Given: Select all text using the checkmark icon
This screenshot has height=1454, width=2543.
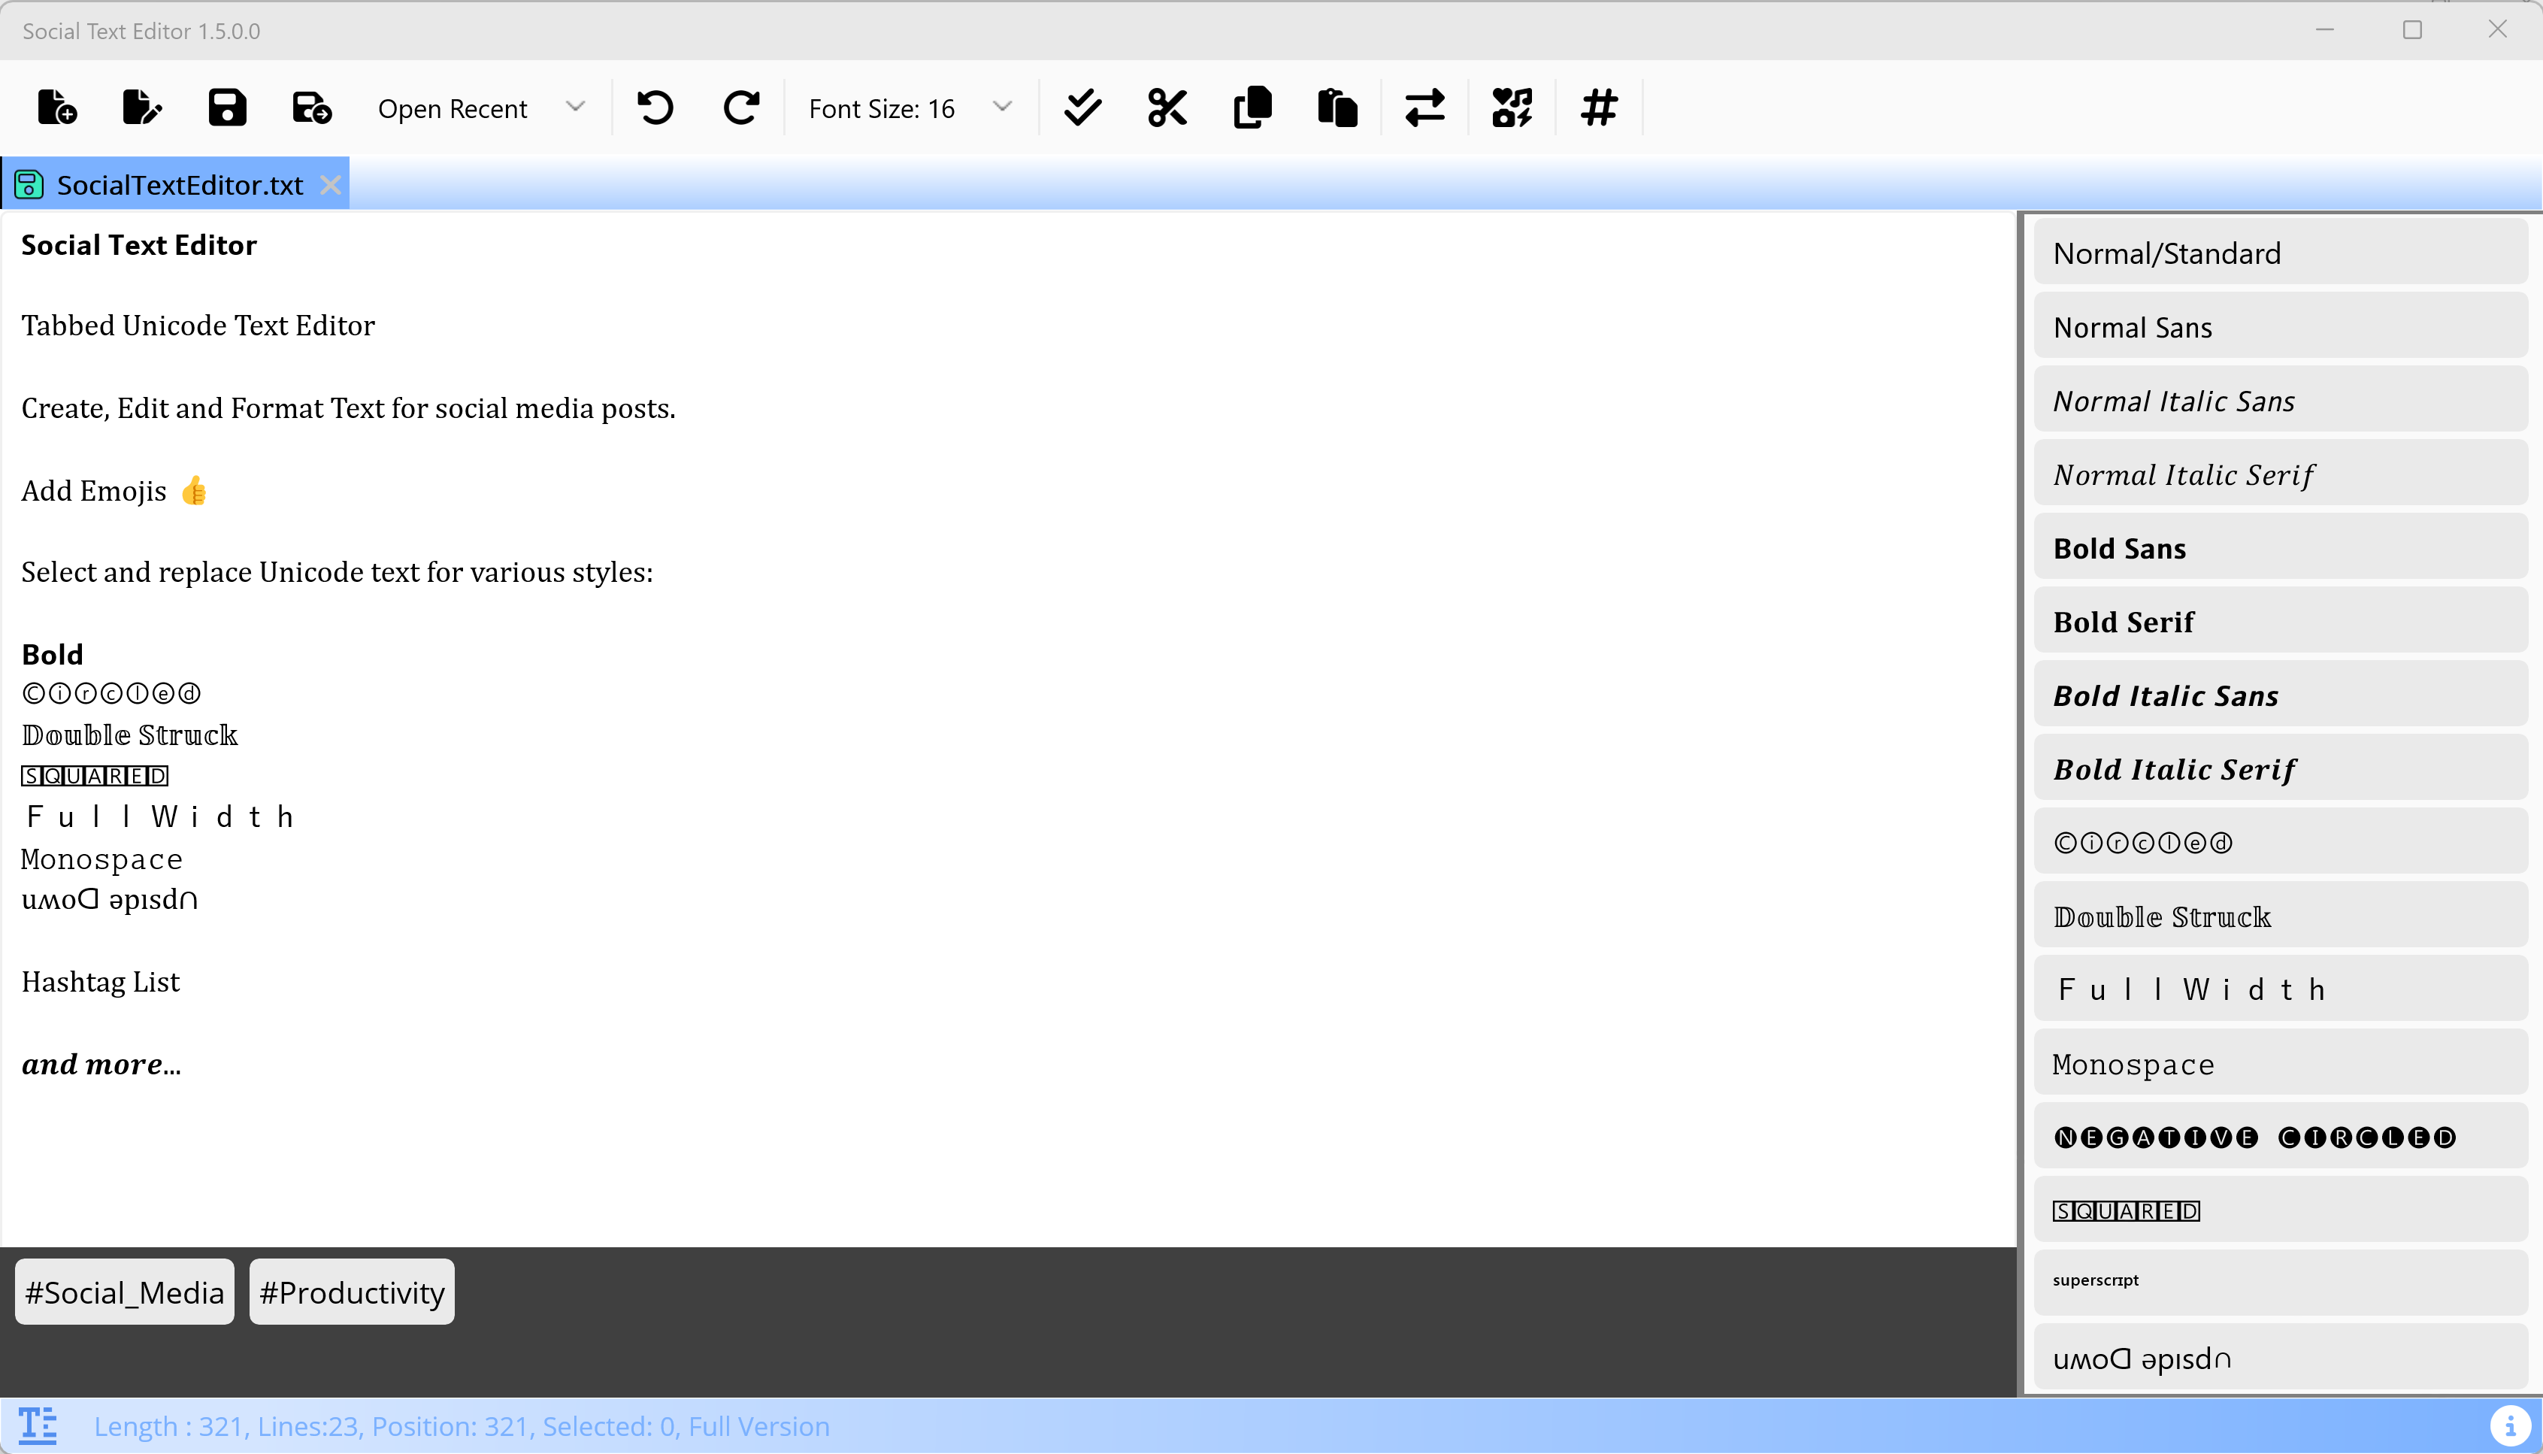Looking at the screenshot, I should 1081,107.
